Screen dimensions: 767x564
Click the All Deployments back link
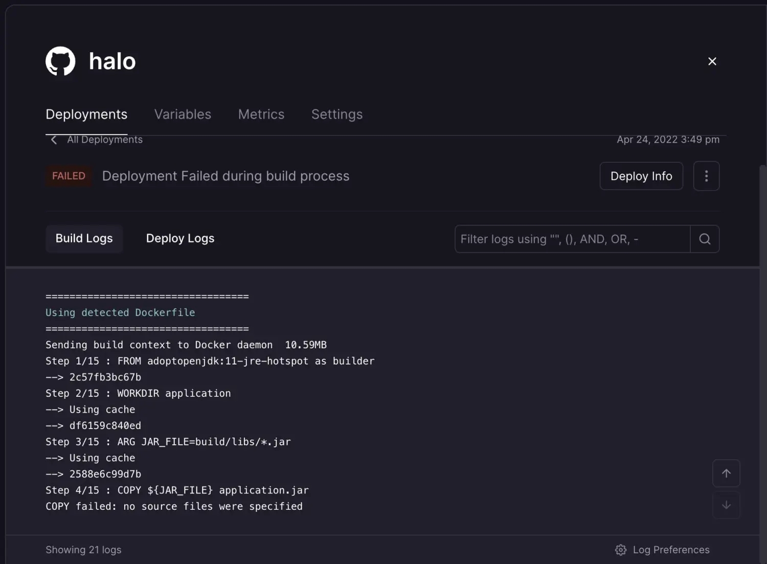pyautogui.click(x=105, y=140)
